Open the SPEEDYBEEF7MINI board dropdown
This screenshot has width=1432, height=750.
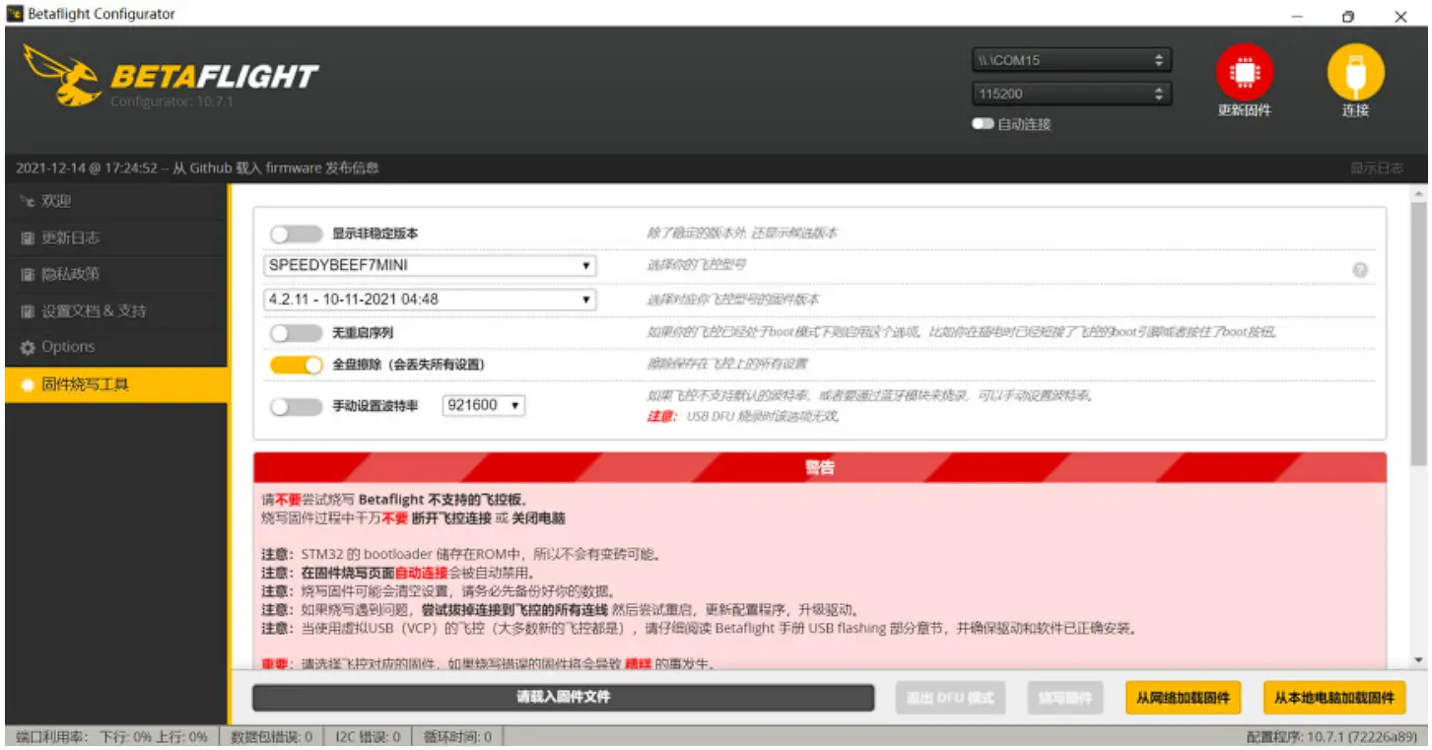(x=431, y=266)
